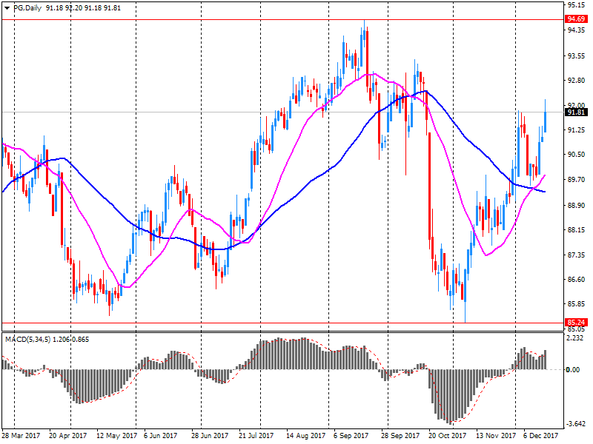Click the current price label 91.81
Viewport: 593px width, 444px height.
click(x=576, y=112)
